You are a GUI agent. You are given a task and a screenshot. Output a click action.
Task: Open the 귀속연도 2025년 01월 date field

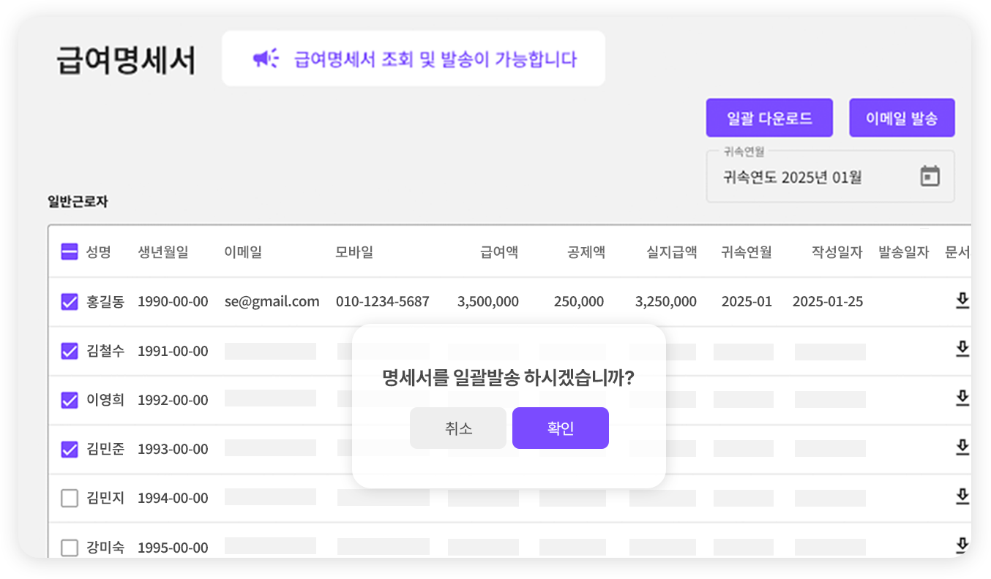point(830,176)
